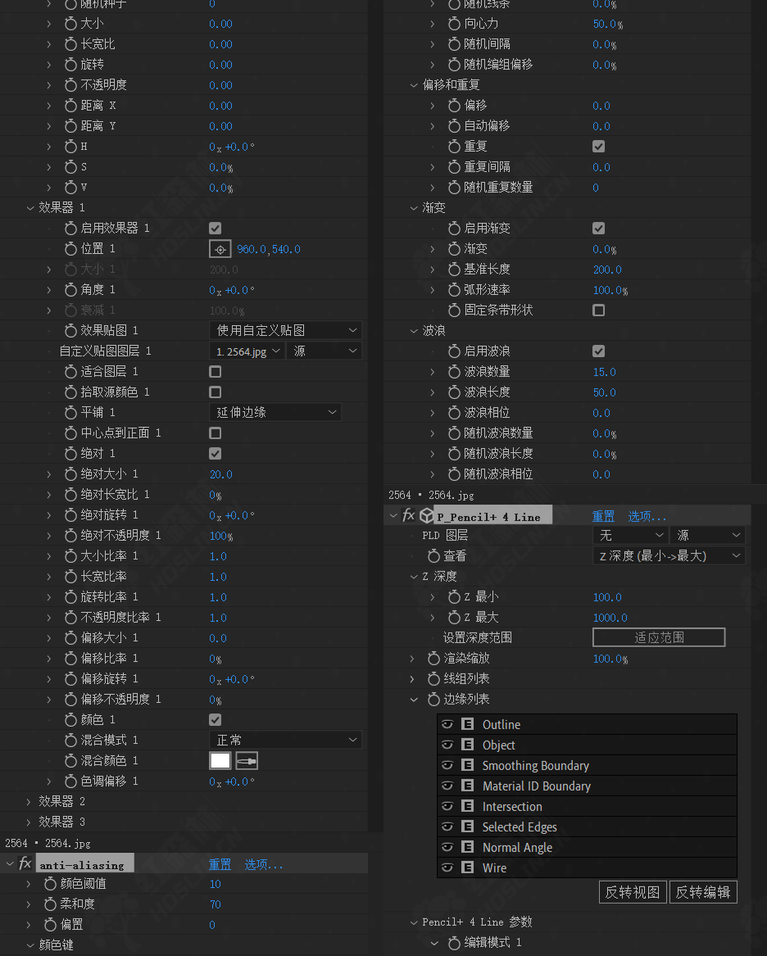The height and width of the screenshot is (956, 767).
Task: Uncheck 颜色 1 checkbox
Action: click(x=216, y=720)
